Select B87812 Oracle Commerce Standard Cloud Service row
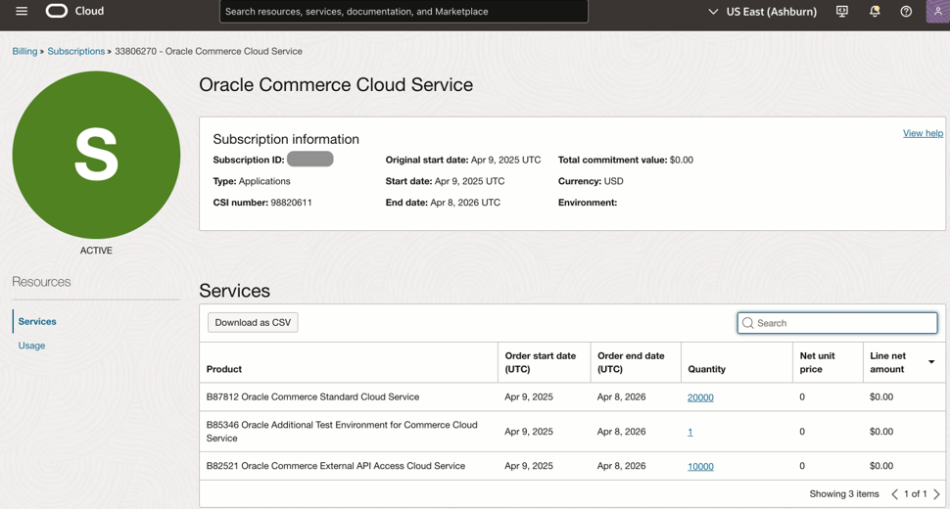Image resolution: width=950 pixels, height=509 pixels. [572, 397]
